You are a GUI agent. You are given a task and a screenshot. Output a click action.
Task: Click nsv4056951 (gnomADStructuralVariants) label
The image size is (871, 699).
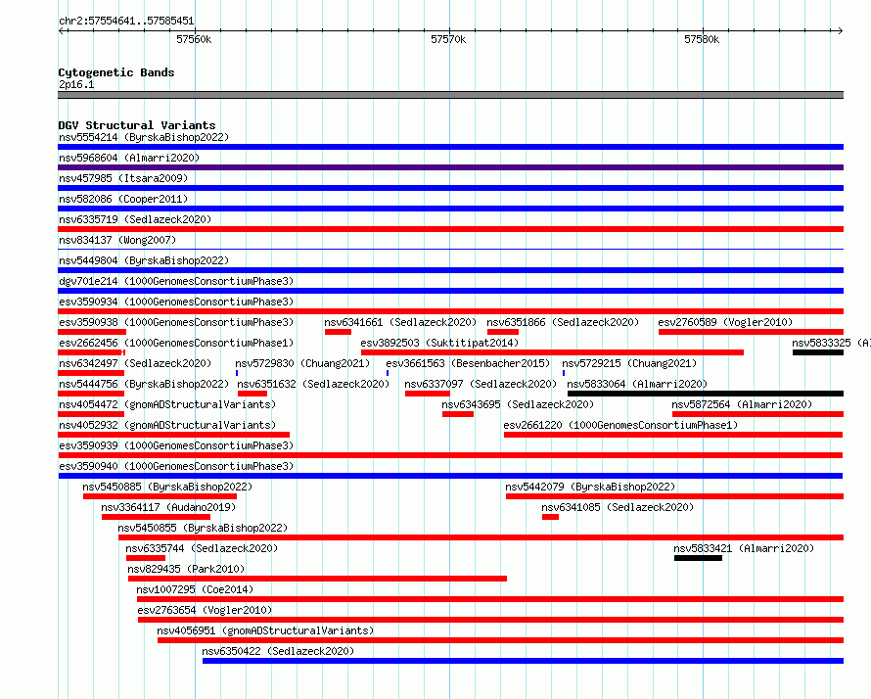tap(265, 630)
